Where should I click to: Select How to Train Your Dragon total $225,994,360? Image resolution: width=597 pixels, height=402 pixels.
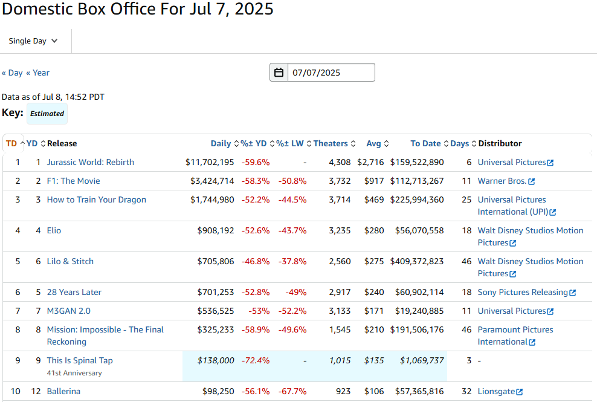(417, 199)
